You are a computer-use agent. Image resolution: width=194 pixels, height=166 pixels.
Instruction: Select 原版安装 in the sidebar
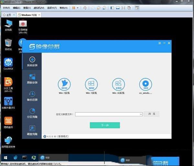(32, 79)
